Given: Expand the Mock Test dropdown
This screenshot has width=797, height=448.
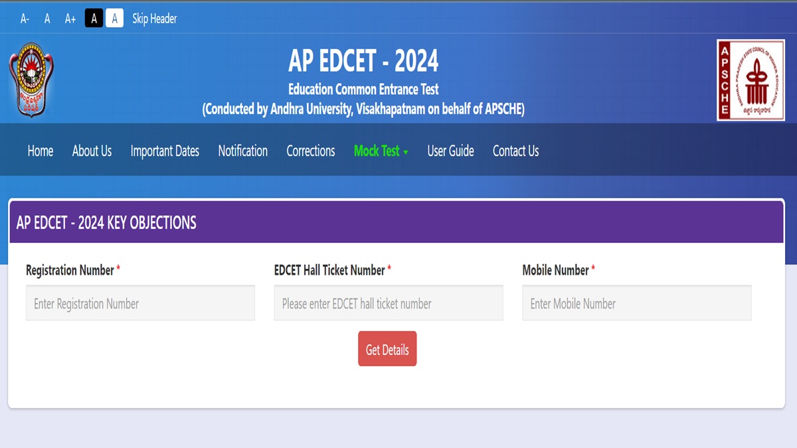Looking at the screenshot, I should pos(381,151).
